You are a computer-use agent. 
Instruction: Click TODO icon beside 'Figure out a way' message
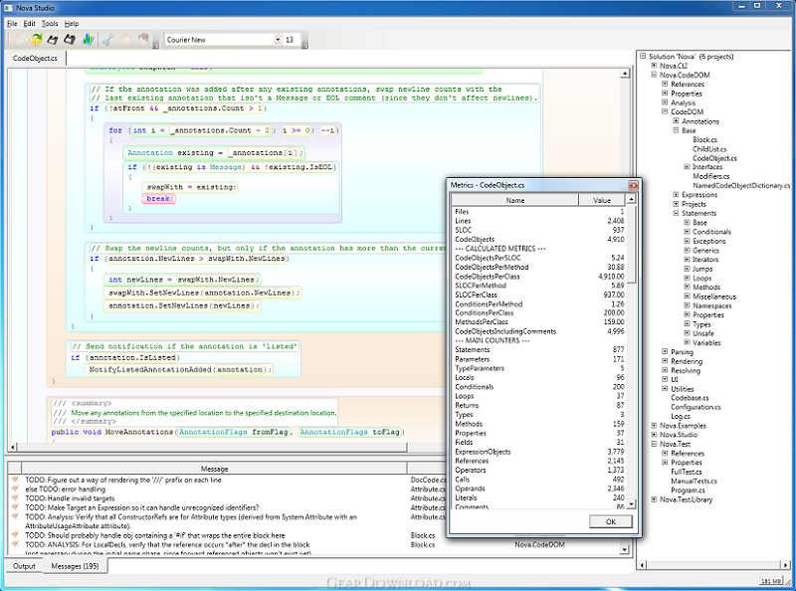(x=15, y=480)
